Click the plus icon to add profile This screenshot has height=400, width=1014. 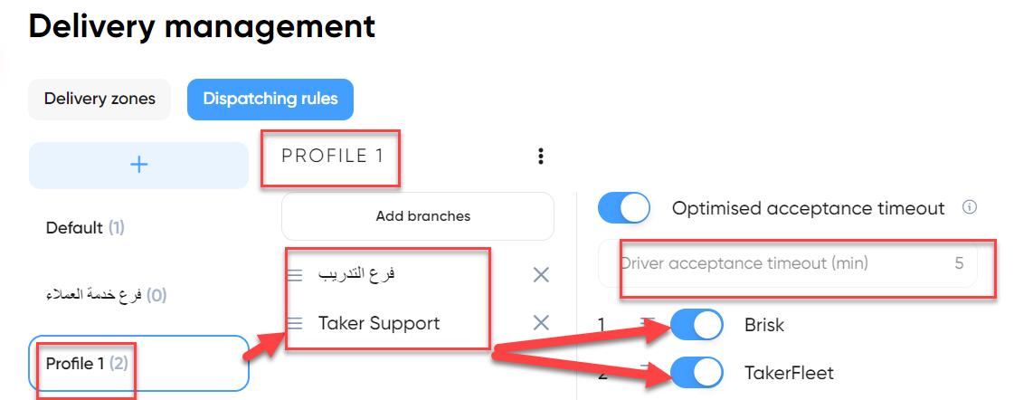[138, 165]
